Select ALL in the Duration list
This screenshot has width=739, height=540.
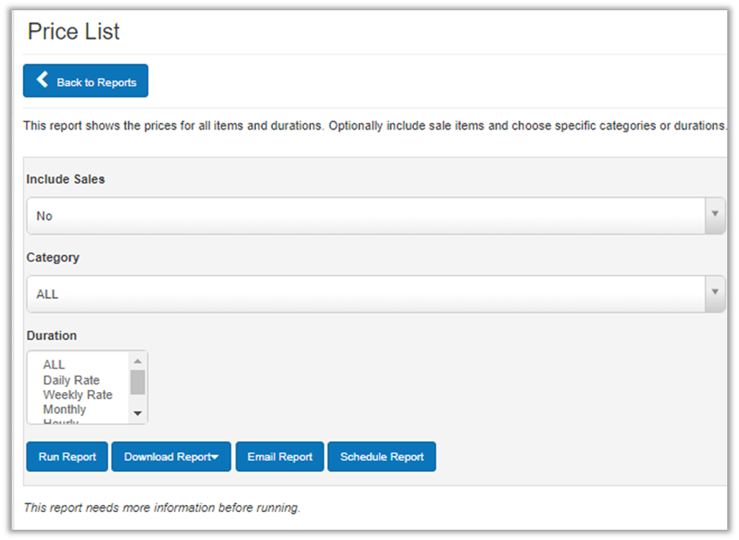[54, 365]
